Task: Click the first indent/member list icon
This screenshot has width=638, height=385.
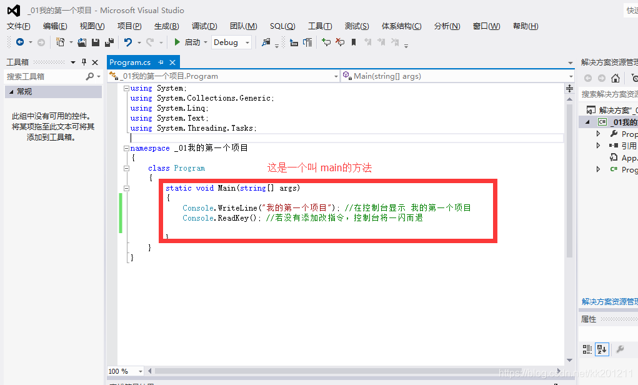Action: pos(294,42)
